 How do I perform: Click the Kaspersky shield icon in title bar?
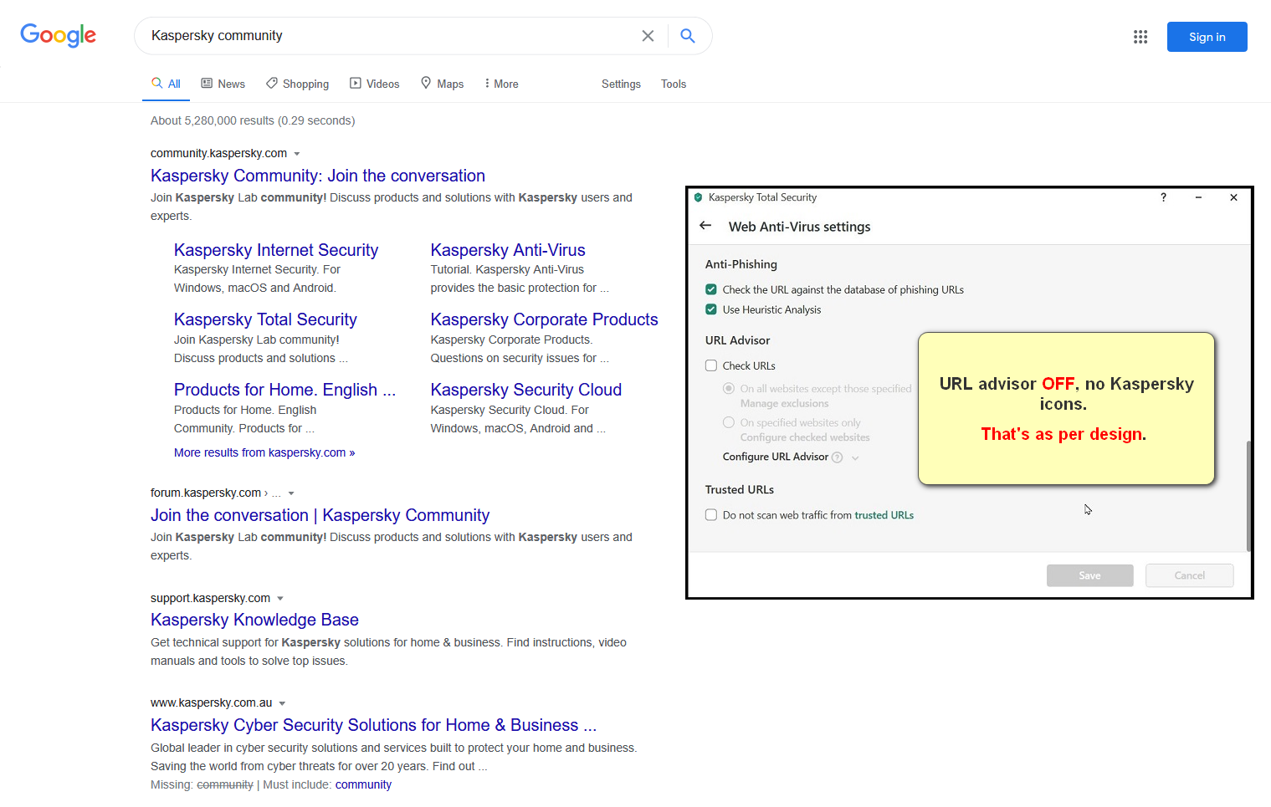[x=699, y=197]
